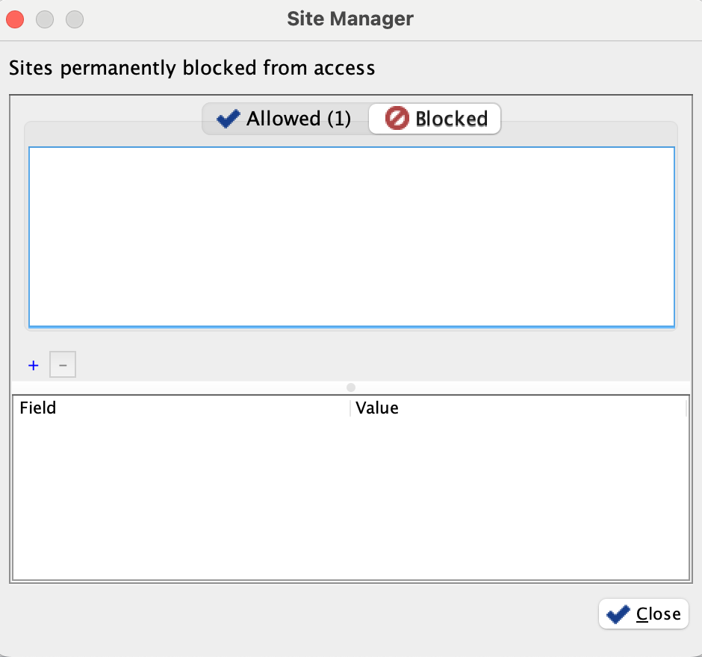
Task: Click the blue checkmark icon on Allowed tab
Action: pyautogui.click(x=228, y=119)
